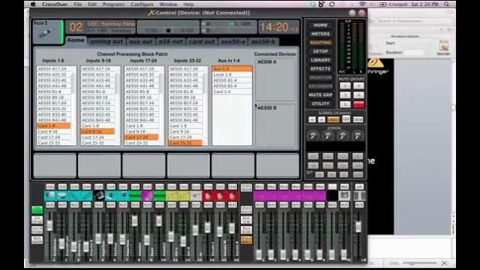Viewport: 480px width, 270px height.
Task: Select channel 2 icon in the mixer strip
Action: [x=62, y=196]
